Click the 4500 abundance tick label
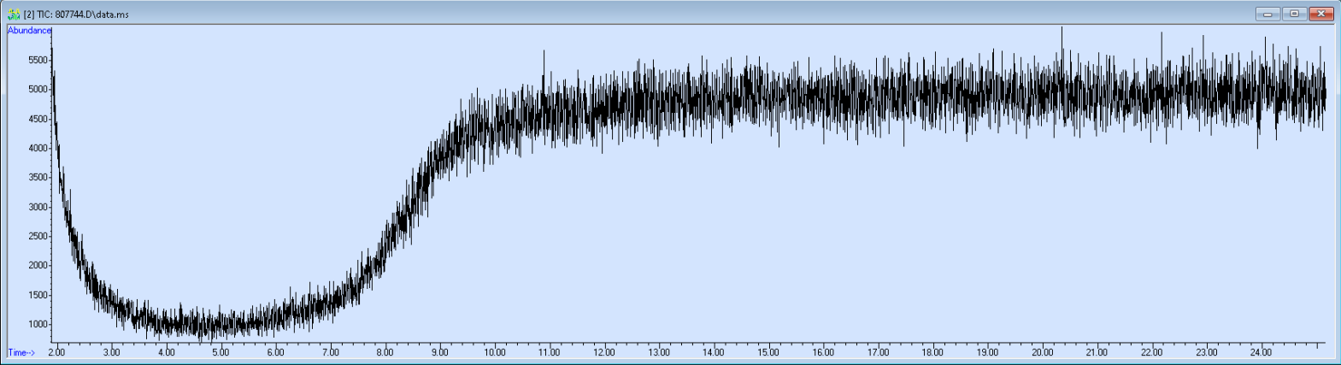Screen dimensions: 1341x365 (38, 119)
